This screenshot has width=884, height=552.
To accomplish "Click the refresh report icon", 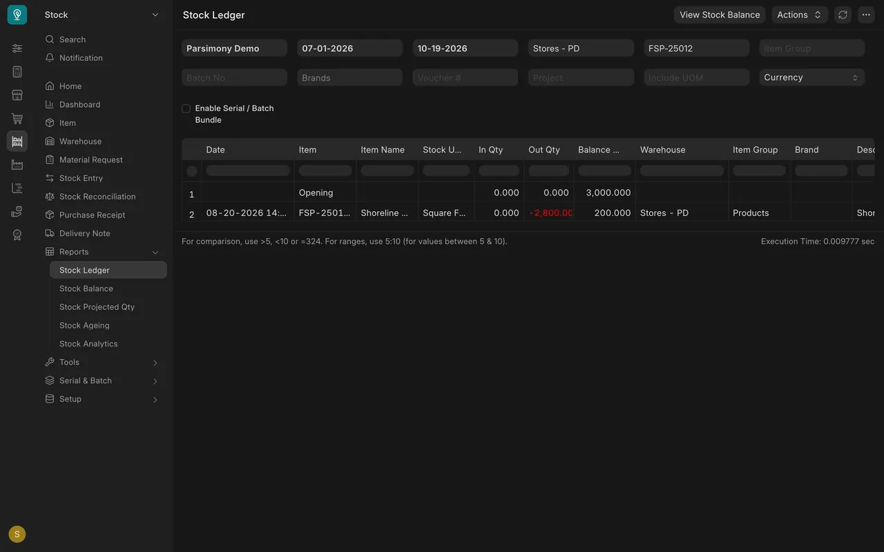I will click(843, 14).
